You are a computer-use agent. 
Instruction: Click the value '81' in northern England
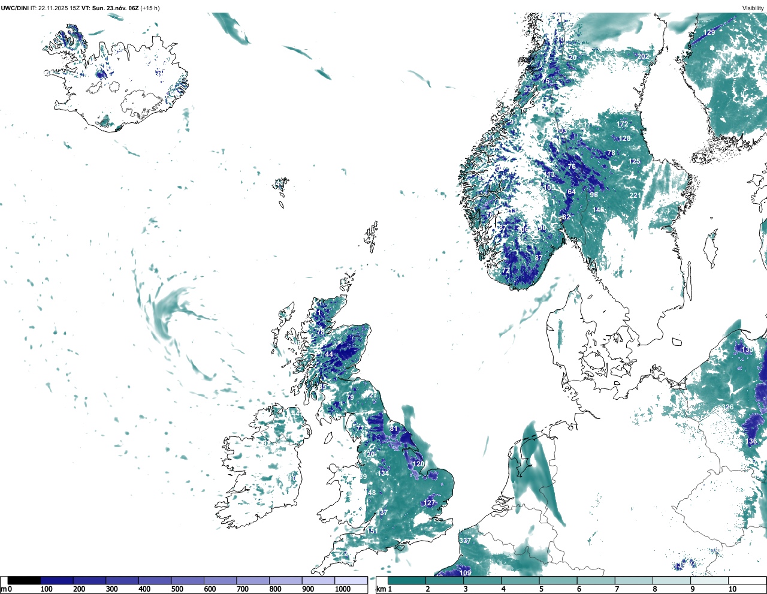(x=394, y=429)
